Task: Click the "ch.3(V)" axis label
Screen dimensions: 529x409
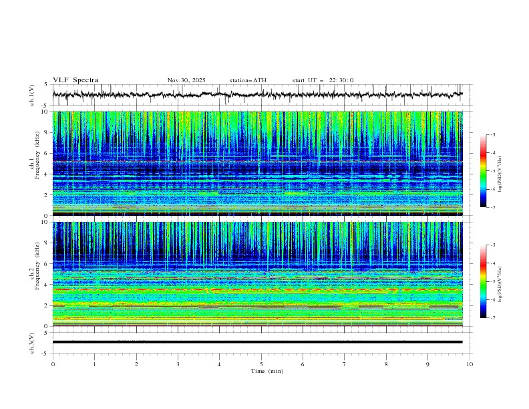Action: click(32, 343)
